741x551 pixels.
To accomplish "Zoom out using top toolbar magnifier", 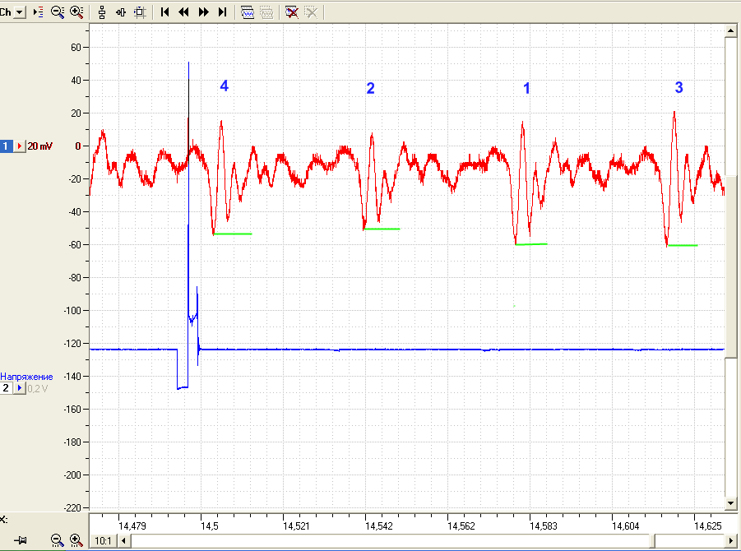I will pyautogui.click(x=58, y=12).
